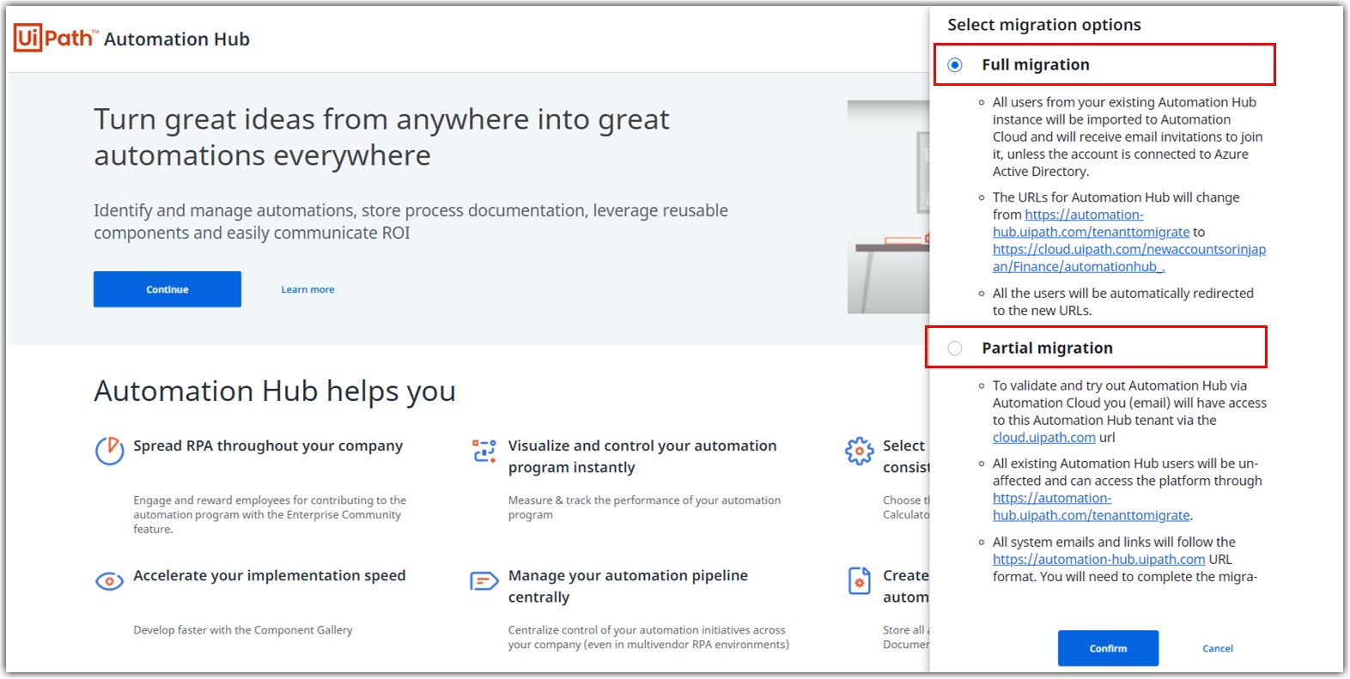The image size is (1350, 679).
Task: Open the https://automation-hub.uipath.com link
Action: point(1098,560)
